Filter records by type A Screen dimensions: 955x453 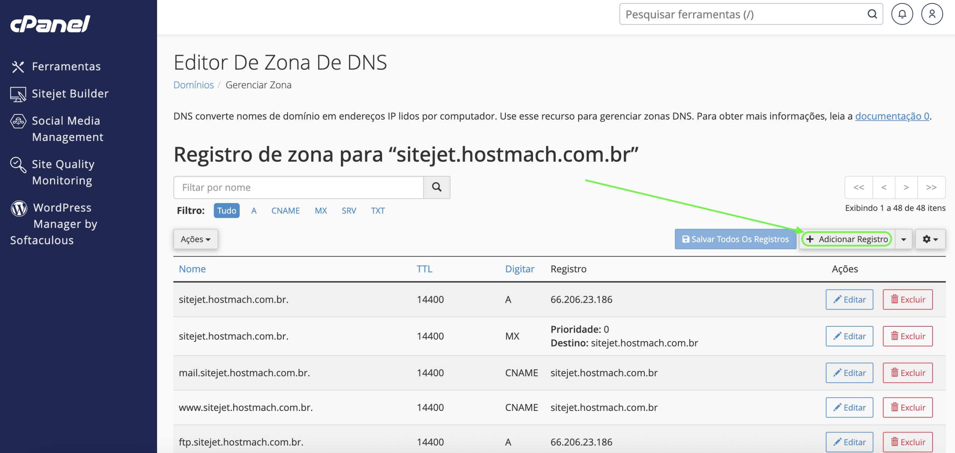[254, 210]
